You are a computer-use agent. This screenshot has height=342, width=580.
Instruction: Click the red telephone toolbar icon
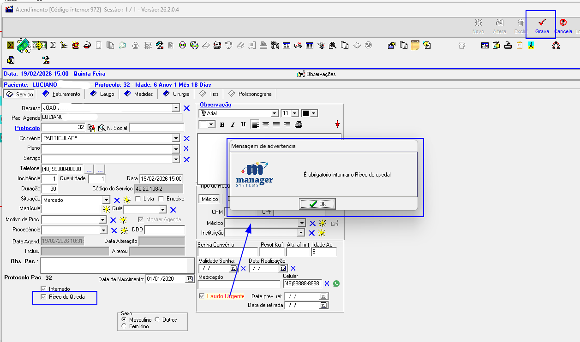tap(74, 45)
